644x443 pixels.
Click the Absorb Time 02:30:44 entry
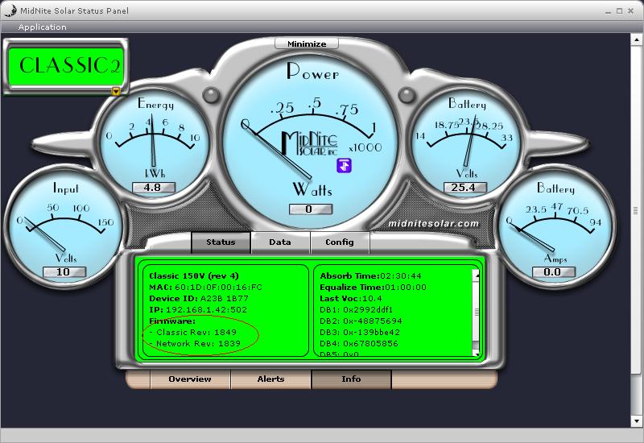pyautogui.click(x=370, y=275)
